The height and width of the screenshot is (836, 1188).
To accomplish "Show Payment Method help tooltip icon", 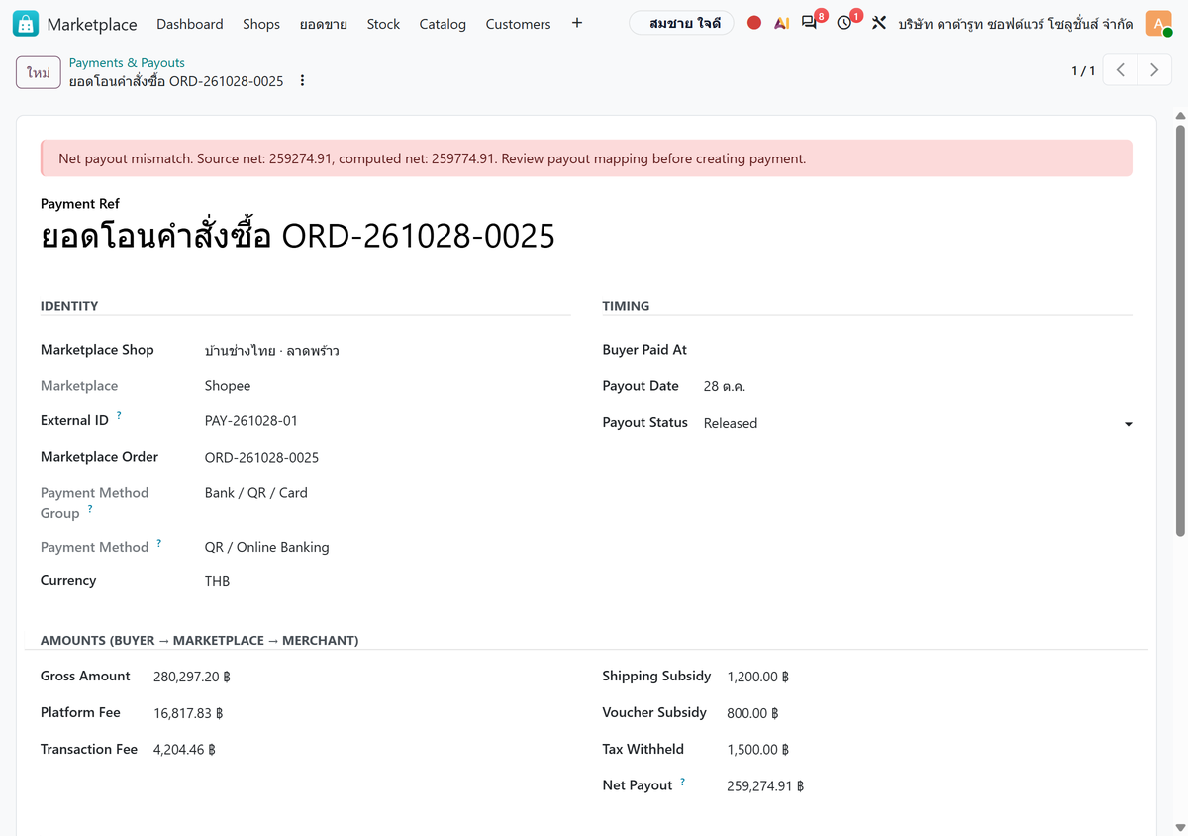I will point(158,543).
